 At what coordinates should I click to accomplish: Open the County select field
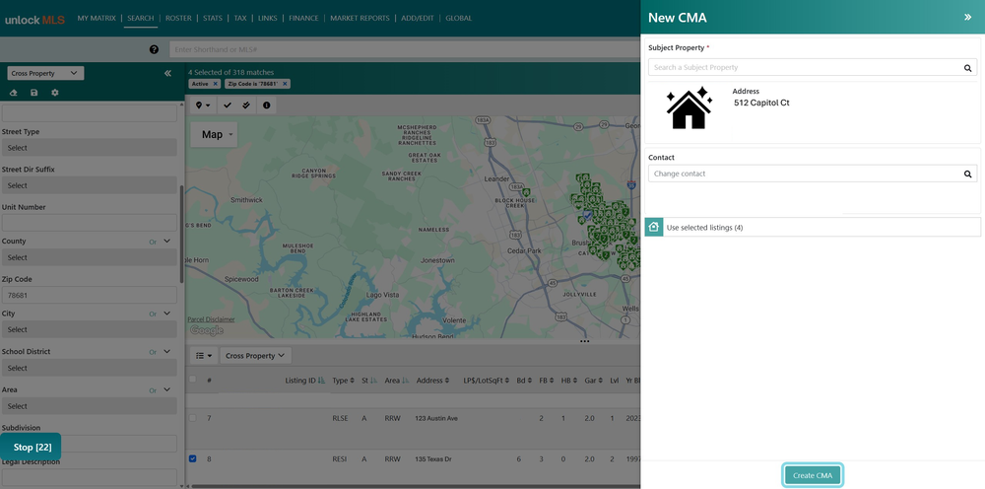[89, 257]
